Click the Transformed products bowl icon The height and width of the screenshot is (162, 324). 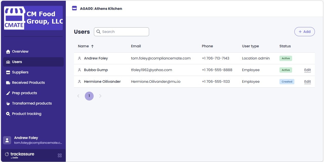[x=8, y=104]
